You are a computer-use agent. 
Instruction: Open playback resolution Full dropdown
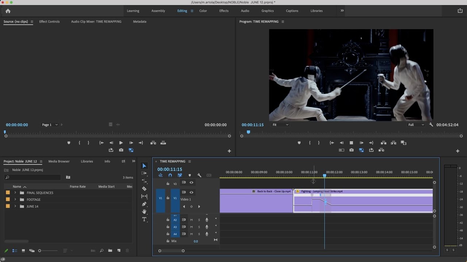pos(416,124)
